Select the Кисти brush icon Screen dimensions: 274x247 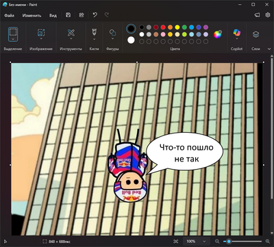[x=94, y=32]
